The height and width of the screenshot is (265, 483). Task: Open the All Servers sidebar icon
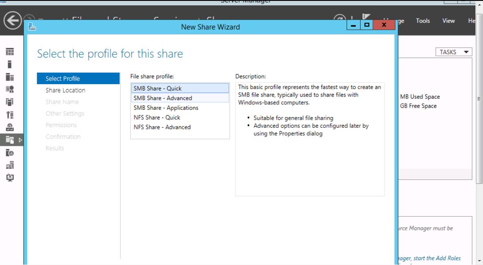[x=9, y=77]
